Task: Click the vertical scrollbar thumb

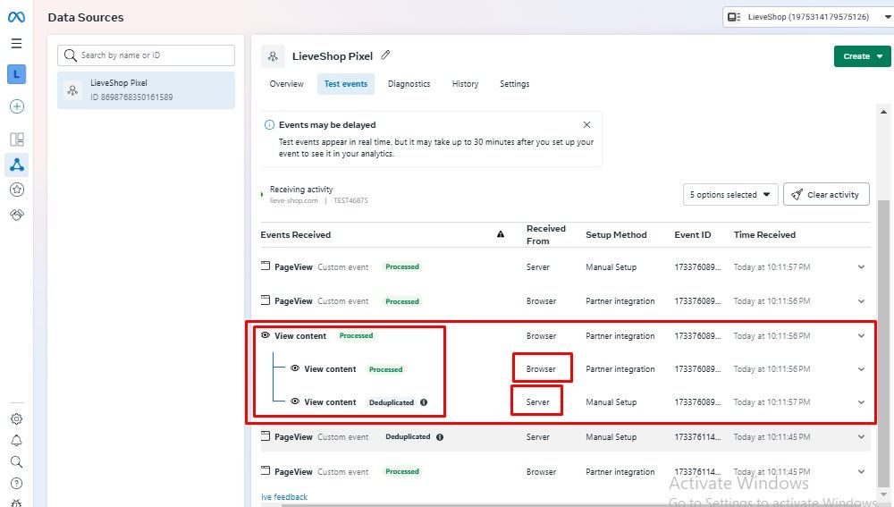Action: pyautogui.click(x=883, y=342)
